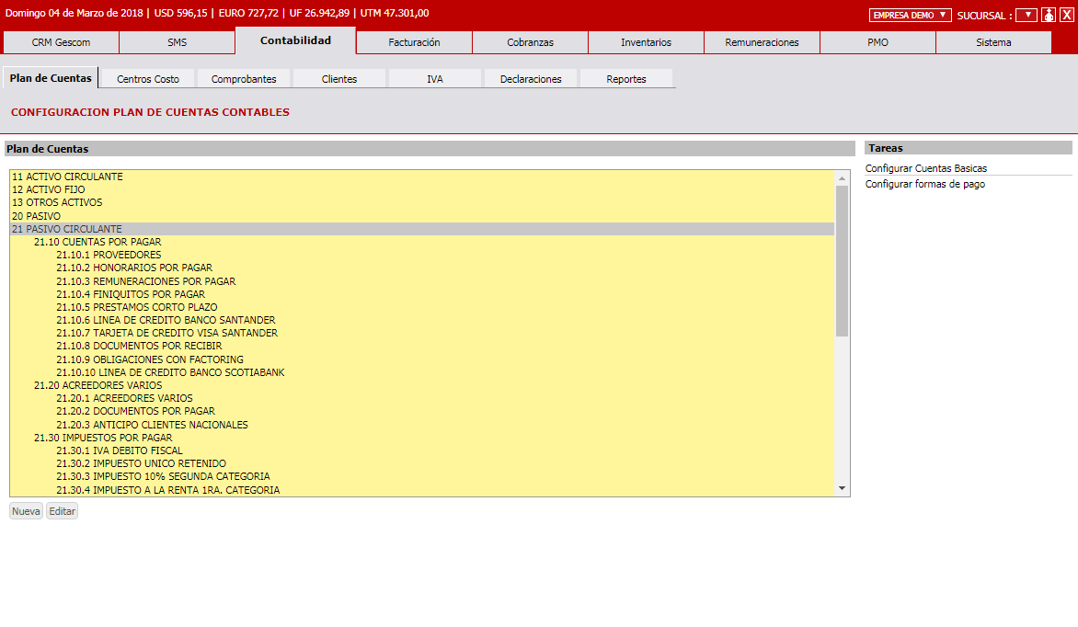Go to the Remuneraciones tab
This screenshot has width=1078, height=627.
pyautogui.click(x=762, y=42)
